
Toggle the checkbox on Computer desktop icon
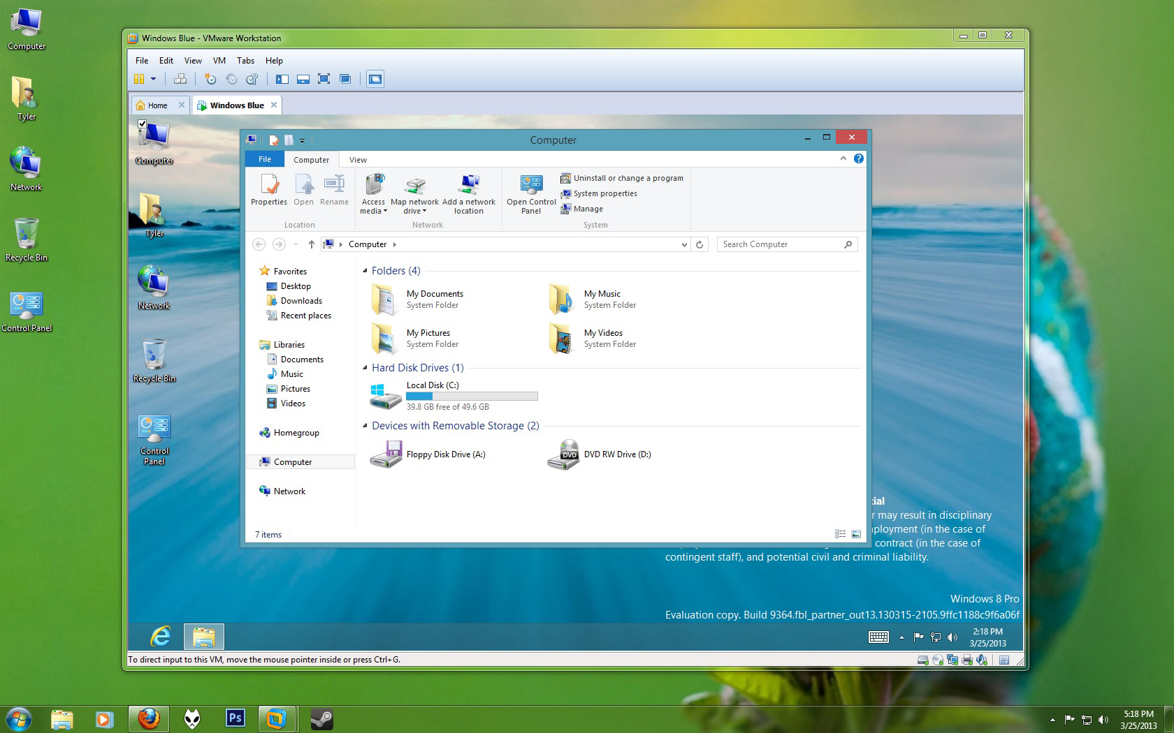pos(143,124)
